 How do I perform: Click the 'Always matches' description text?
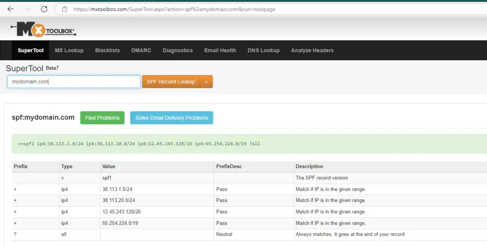[x=351, y=234]
